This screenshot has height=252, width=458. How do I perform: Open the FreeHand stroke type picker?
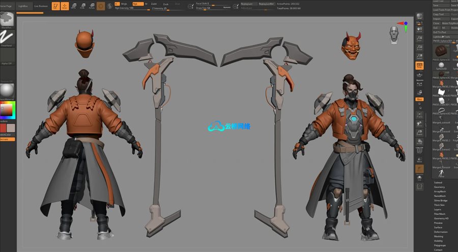[x=7, y=37]
